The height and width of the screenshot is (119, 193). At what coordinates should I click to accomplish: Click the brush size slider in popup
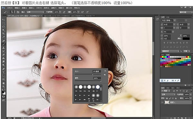tap(88, 74)
